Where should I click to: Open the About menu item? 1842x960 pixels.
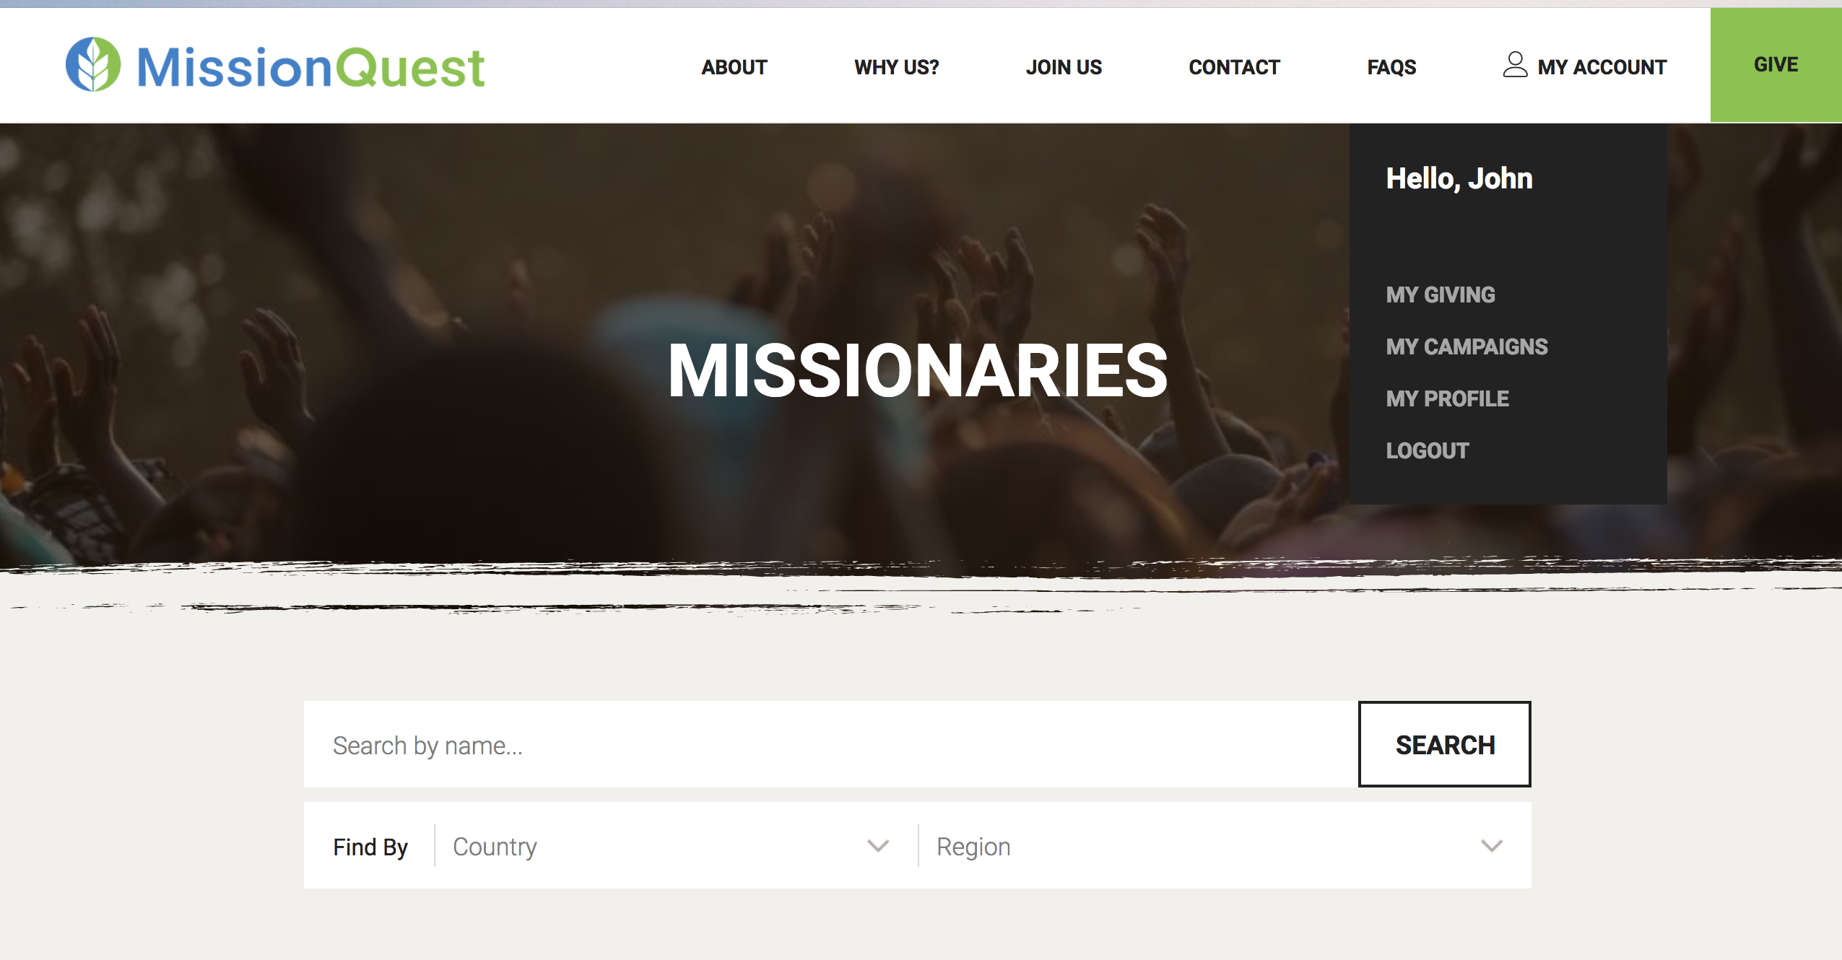point(734,67)
